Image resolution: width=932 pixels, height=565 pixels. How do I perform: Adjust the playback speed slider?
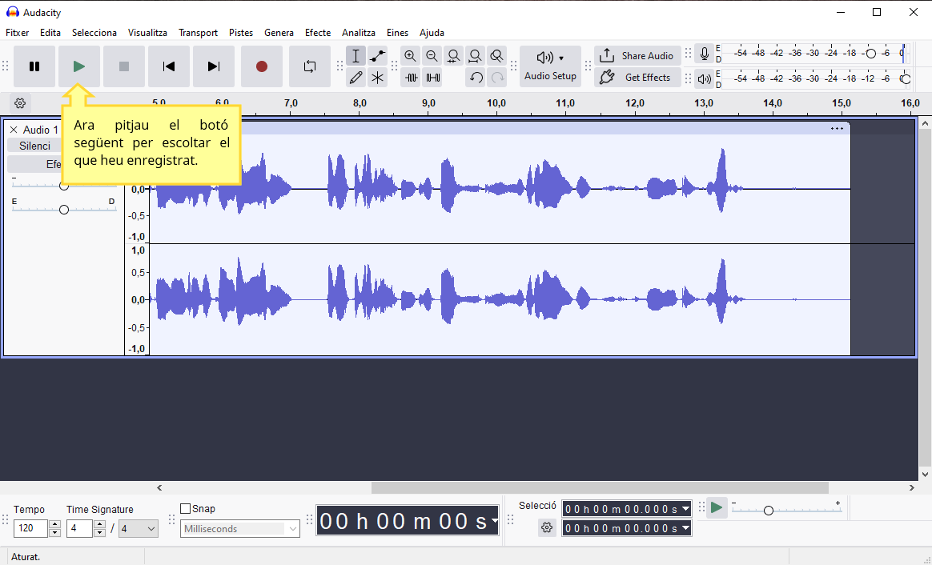point(768,511)
